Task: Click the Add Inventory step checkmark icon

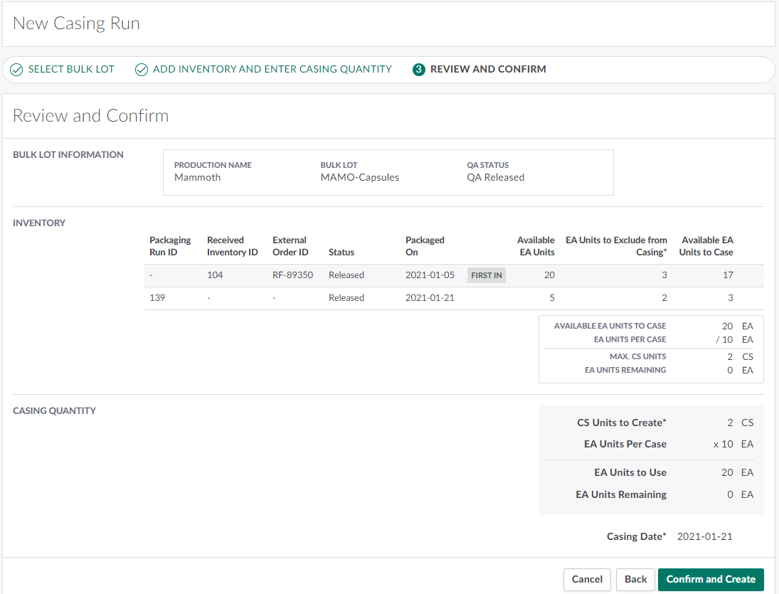Action: 142,70
